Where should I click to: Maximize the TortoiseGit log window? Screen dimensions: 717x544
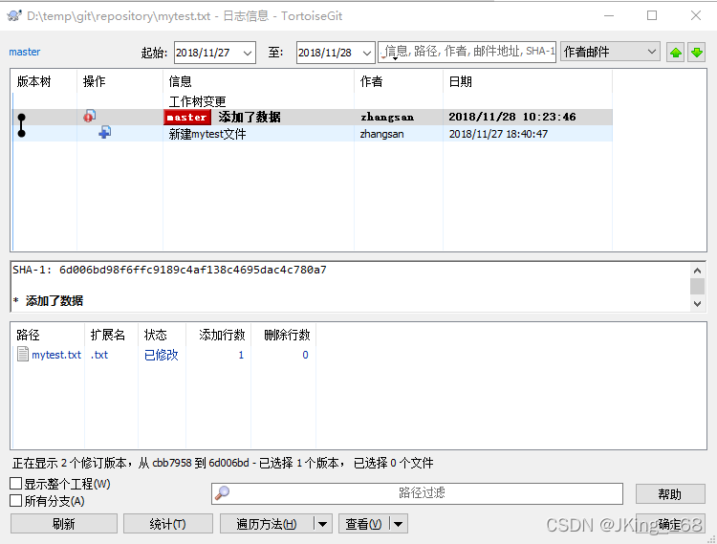tap(652, 15)
